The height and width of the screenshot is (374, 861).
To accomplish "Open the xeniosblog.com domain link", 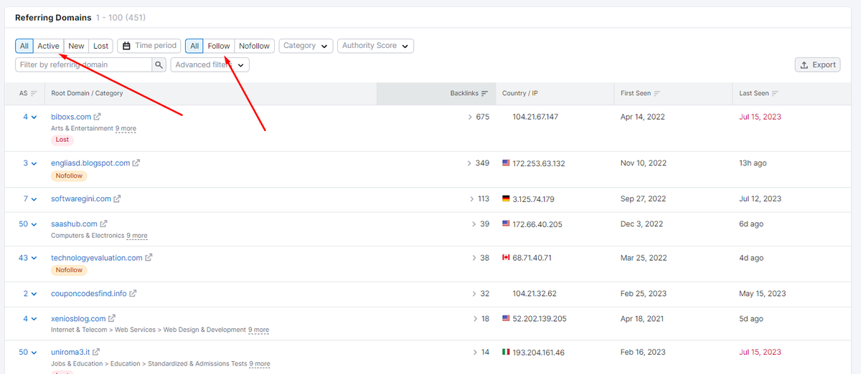I will [x=78, y=319].
